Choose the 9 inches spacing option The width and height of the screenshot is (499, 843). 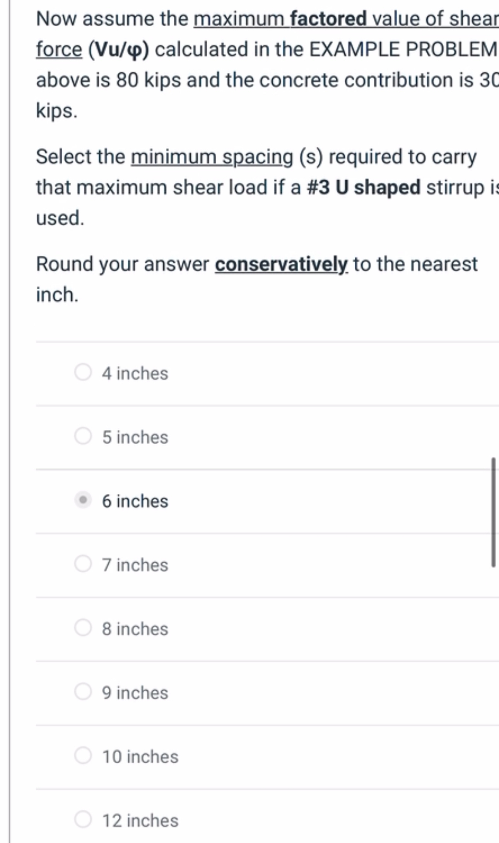[x=82, y=693]
